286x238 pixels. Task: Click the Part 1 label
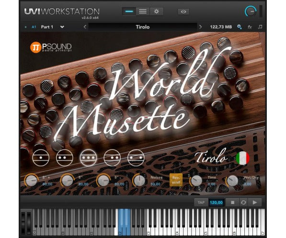click(x=47, y=27)
